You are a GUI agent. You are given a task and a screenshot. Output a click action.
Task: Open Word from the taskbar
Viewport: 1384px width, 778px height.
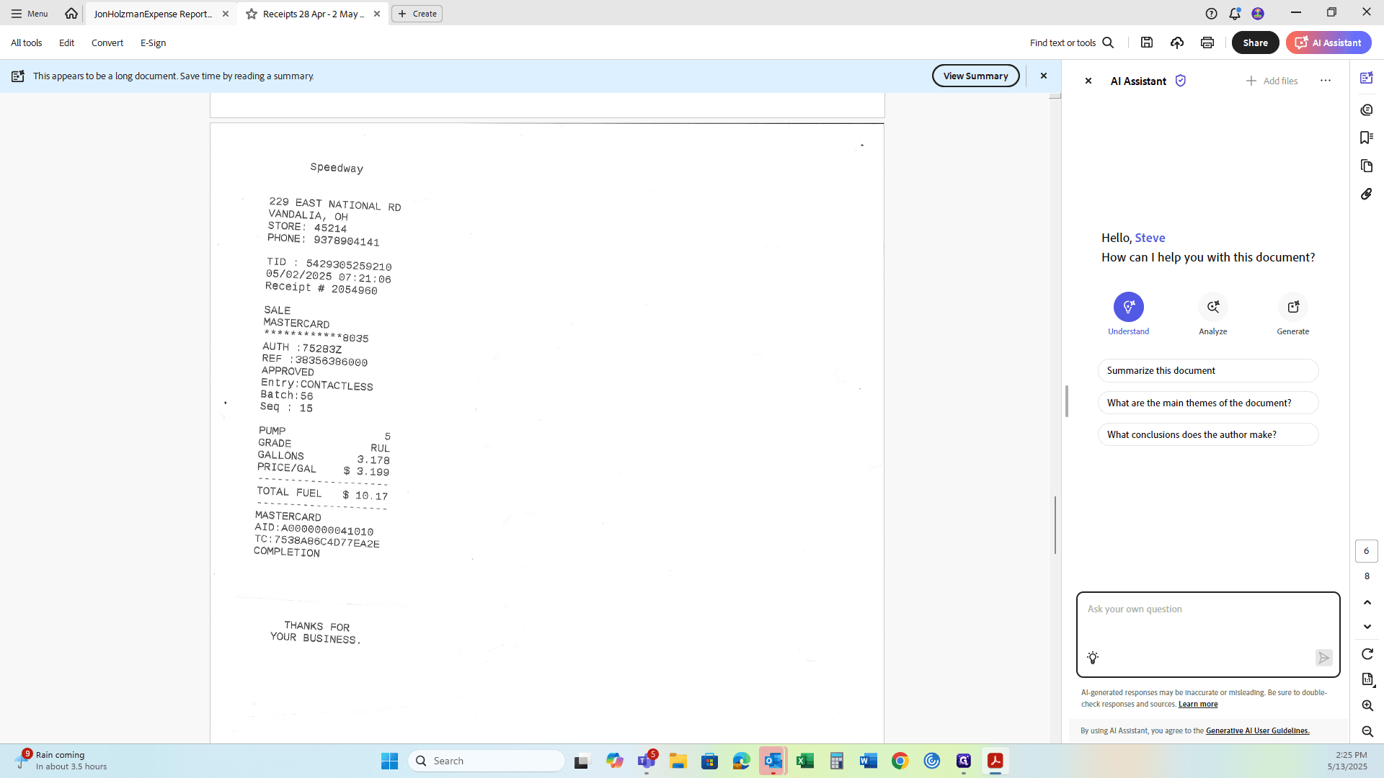(868, 761)
